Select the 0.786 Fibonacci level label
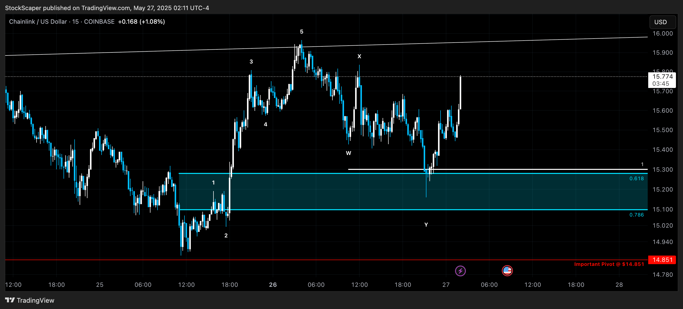 (x=636, y=215)
